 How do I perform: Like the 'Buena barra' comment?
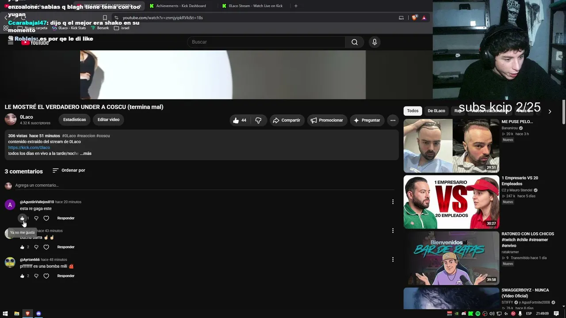coord(22,247)
